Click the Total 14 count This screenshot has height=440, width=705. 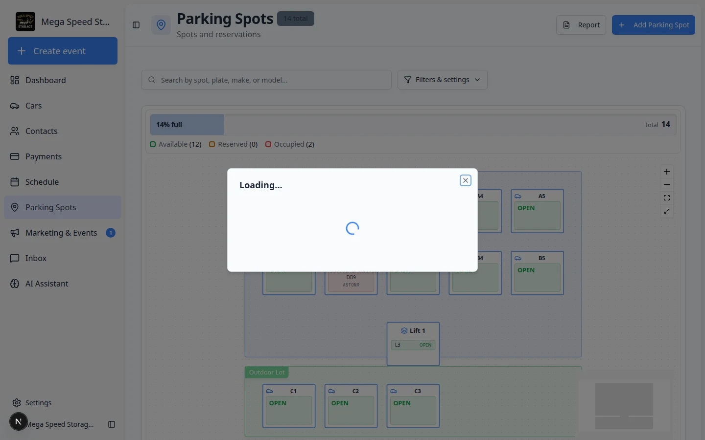coord(657,125)
